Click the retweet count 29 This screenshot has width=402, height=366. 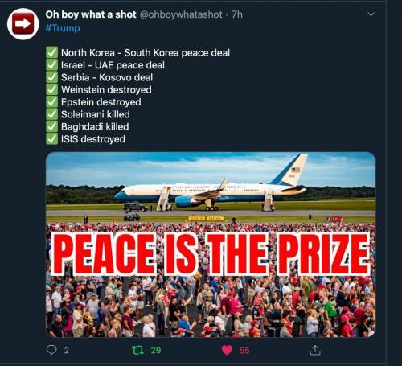156,351
